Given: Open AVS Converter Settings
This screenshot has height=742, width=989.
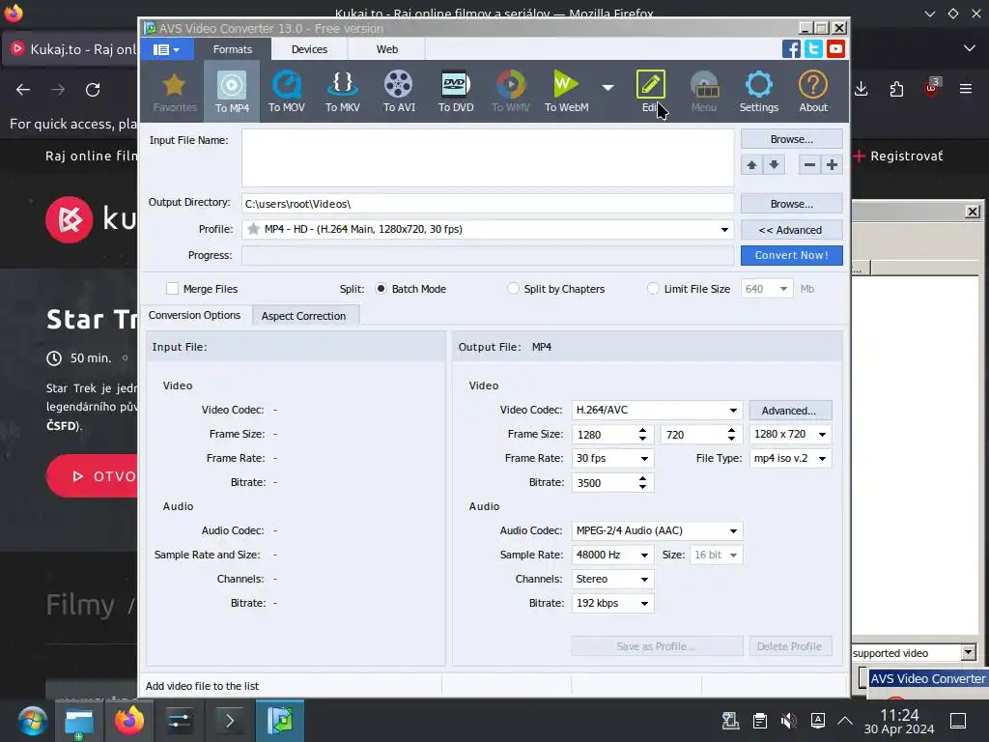Looking at the screenshot, I should pos(759,92).
